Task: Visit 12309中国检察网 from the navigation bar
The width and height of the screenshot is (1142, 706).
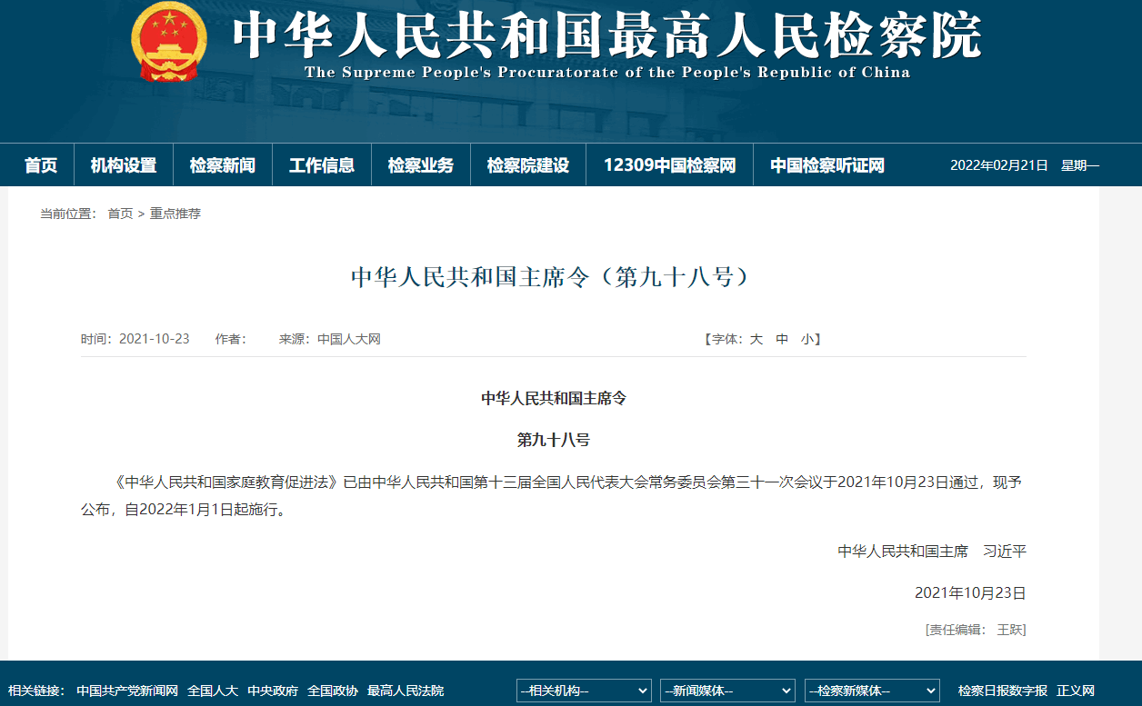Action: pyautogui.click(x=669, y=165)
